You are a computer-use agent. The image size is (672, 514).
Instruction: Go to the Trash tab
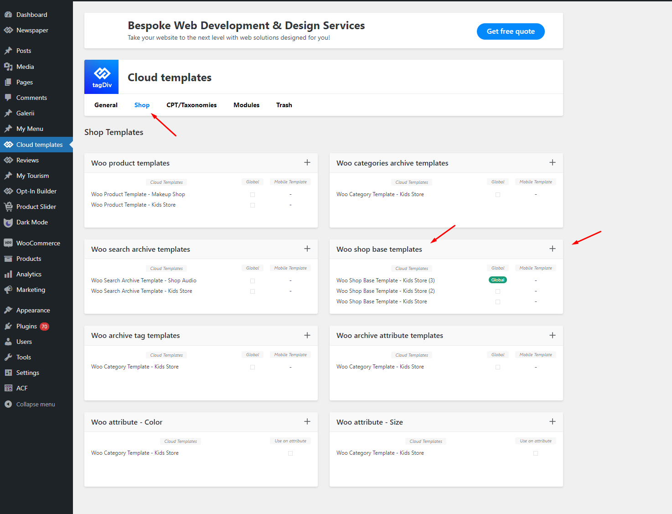[x=284, y=105]
